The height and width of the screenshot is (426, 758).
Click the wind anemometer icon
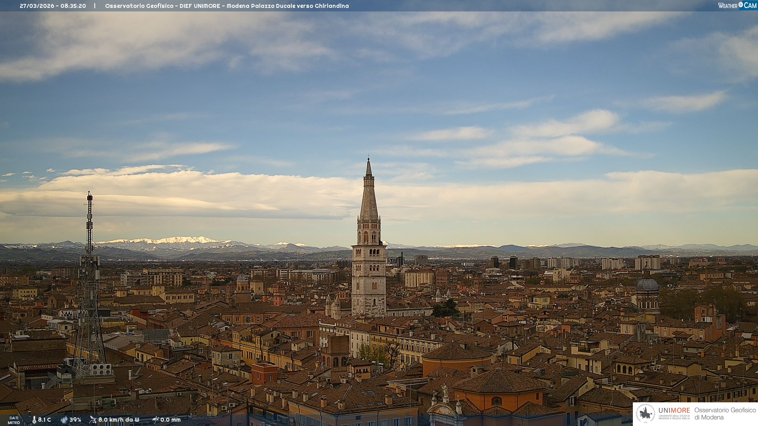point(93,420)
